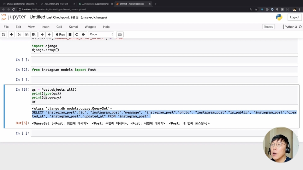Viewport: 303px width, 170px height.
Task: Restart kernel and run all cells icon
Action: click(83, 35)
